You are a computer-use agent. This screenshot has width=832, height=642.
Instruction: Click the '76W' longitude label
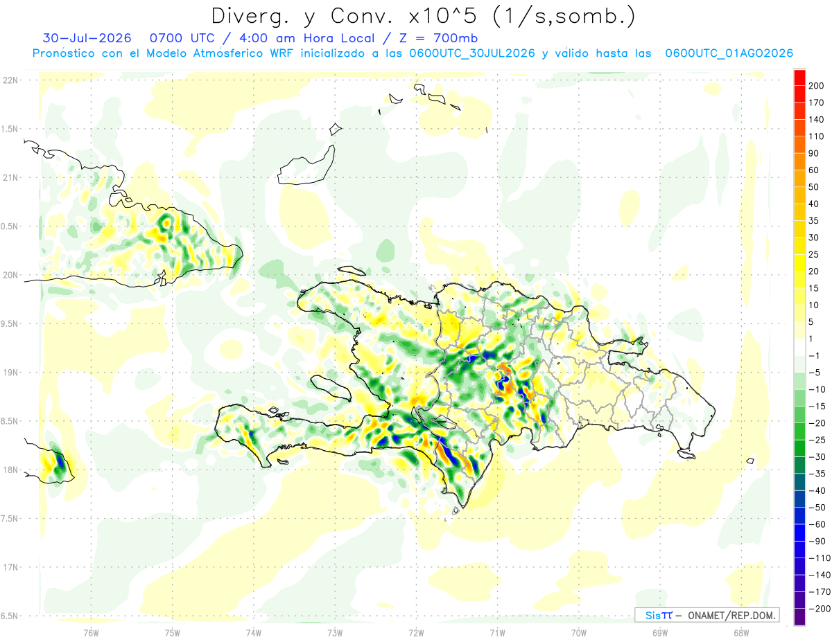tap(91, 632)
